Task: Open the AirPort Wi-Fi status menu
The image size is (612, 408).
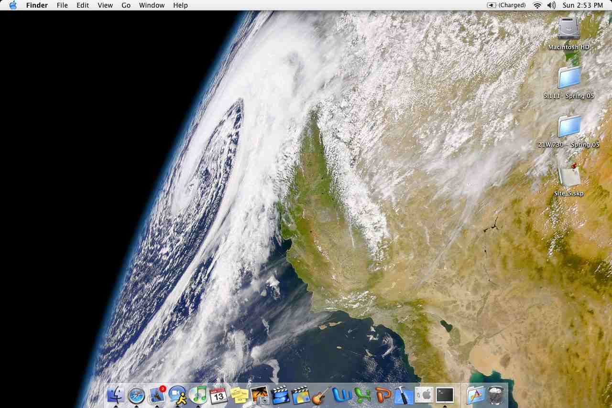Action: [x=537, y=5]
